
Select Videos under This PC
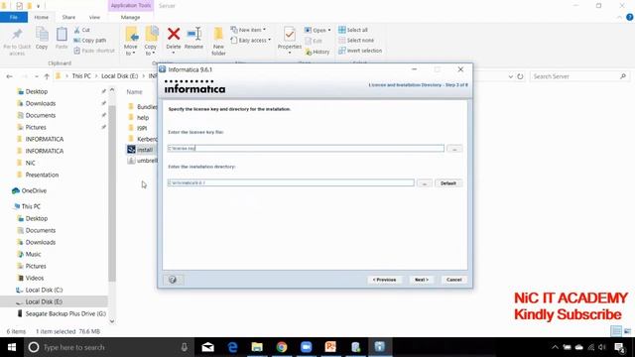pos(34,278)
